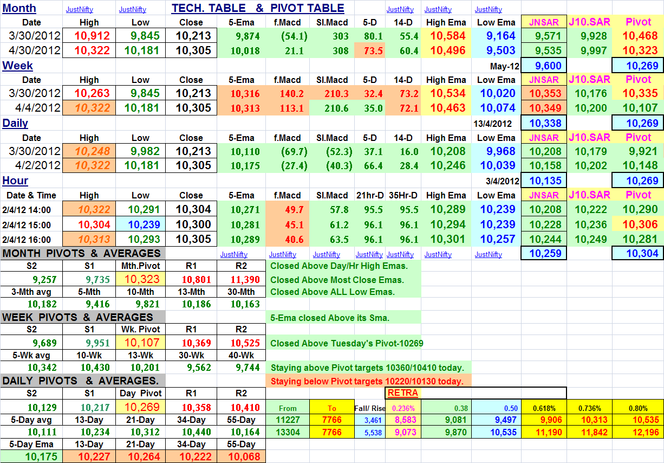Select weekly JNSAR value 10,353
This screenshot has width=664, height=463.
point(544,93)
